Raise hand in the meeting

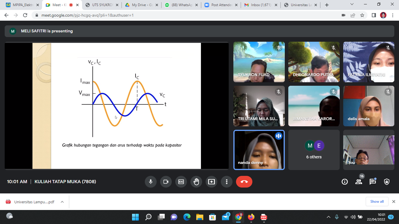(x=196, y=182)
